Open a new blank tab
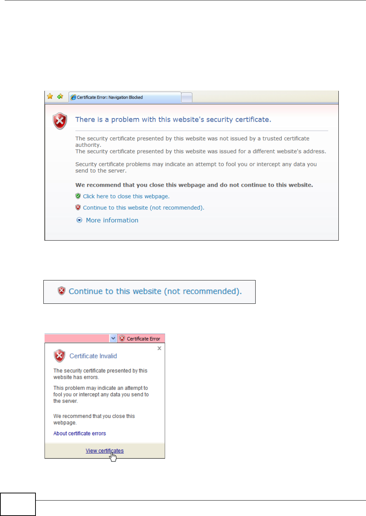Viewport: 366px width, 516px height. (x=187, y=97)
